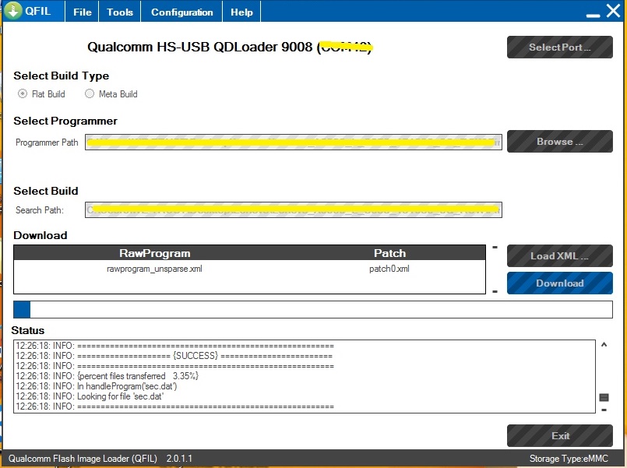The height and width of the screenshot is (468, 627).
Task: Select rawprogram_unsparse.xml in the table
Action: tap(154, 269)
